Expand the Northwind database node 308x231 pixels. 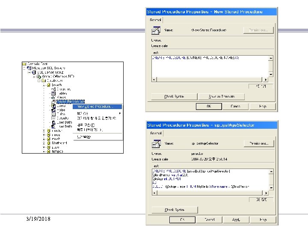[x=44, y=143]
